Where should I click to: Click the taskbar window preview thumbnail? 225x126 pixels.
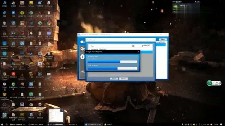(x=56, y=115)
